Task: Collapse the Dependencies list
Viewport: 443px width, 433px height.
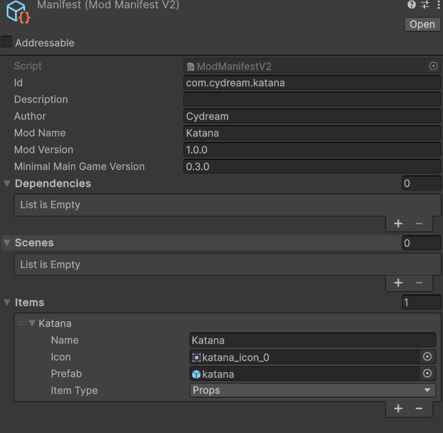Action: point(7,183)
